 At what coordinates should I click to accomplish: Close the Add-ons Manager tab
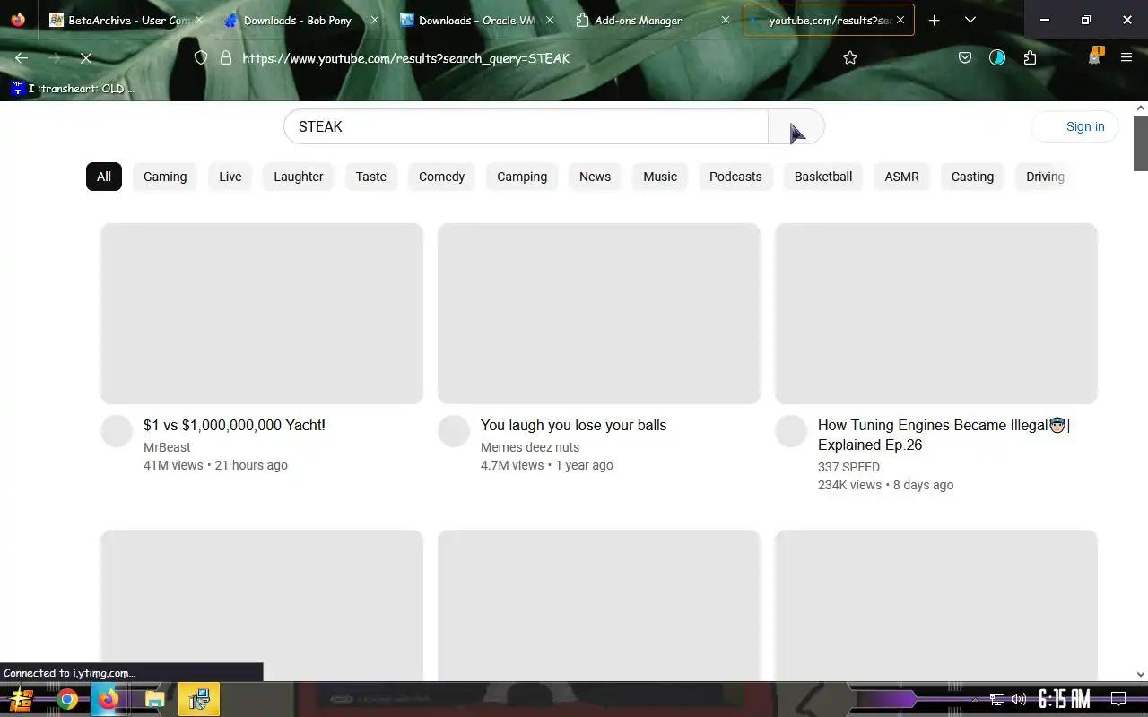click(x=726, y=20)
